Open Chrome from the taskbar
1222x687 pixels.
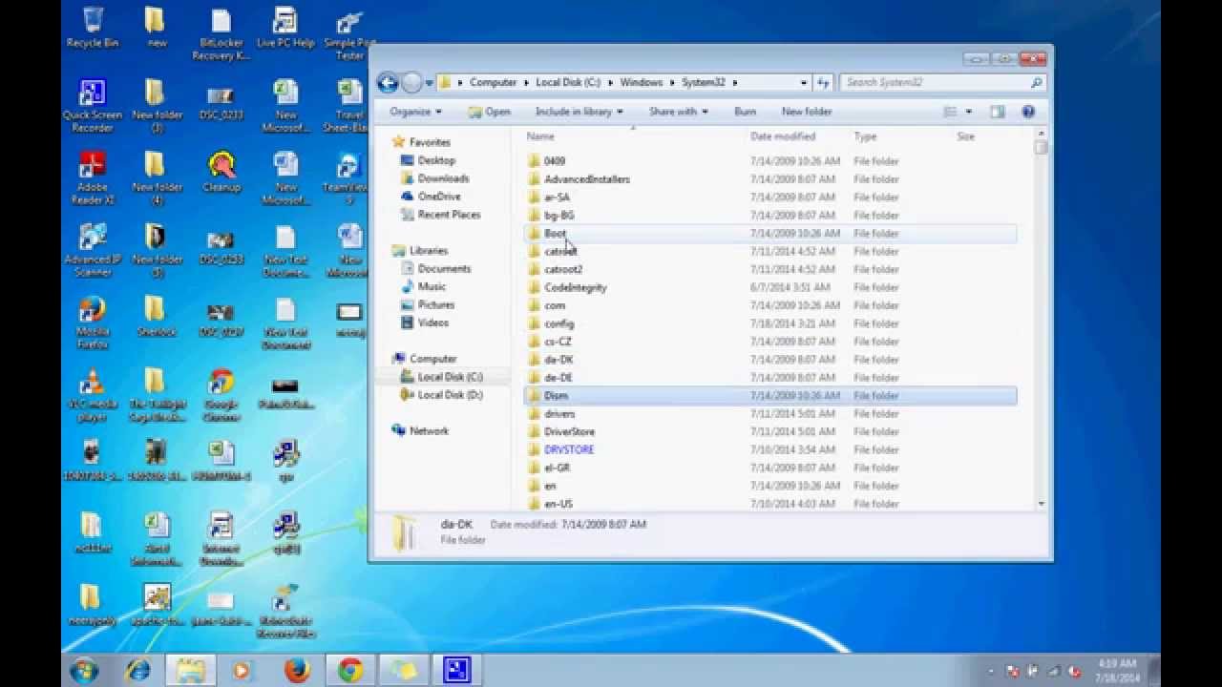tap(349, 671)
